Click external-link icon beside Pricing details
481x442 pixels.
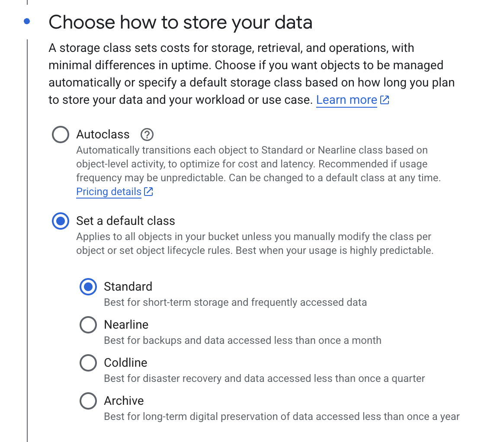point(148,192)
